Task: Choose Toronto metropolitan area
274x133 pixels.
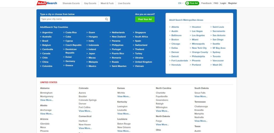Action: click(x=216, y=57)
